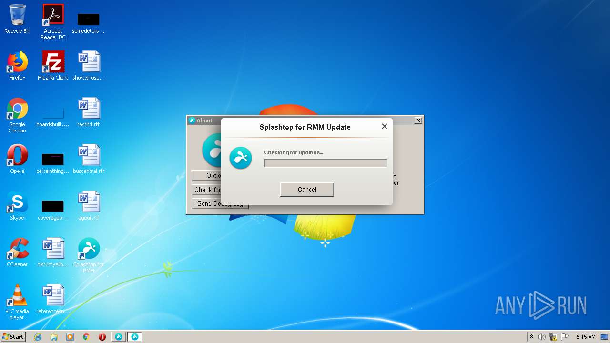This screenshot has width=610, height=343.
Task: Click the 6:15 AM taskbar clock
Action: tap(586, 337)
